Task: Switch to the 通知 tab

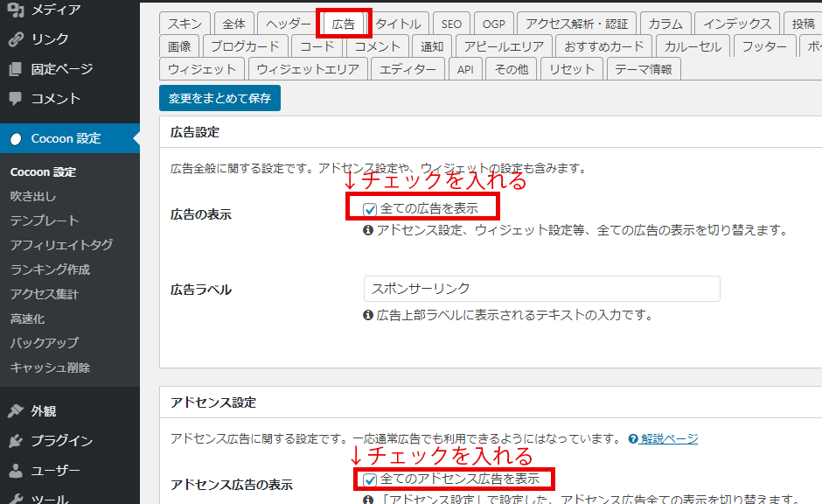Action: click(x=432, y=46)
